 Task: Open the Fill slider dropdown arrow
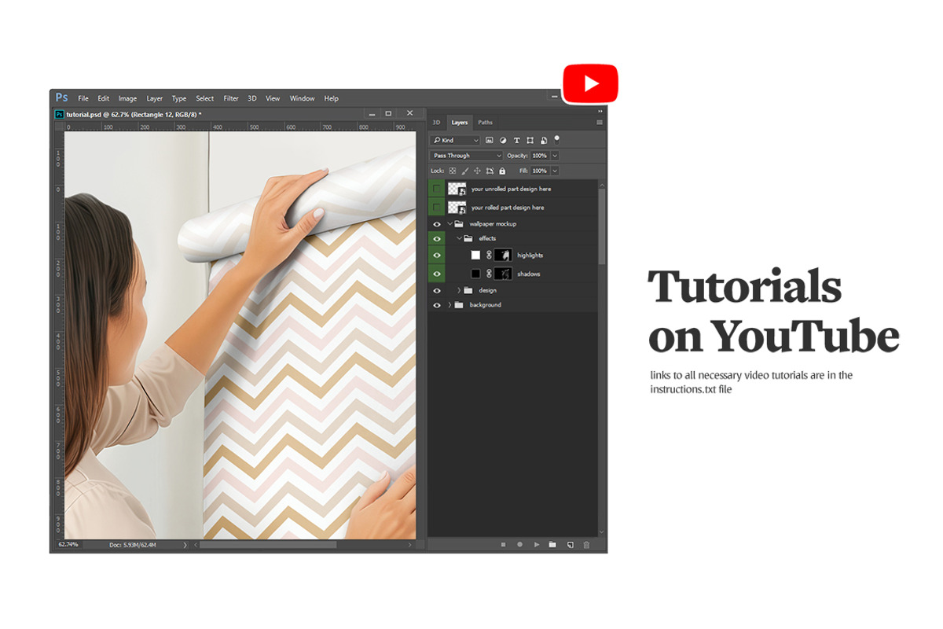pyautogui.click(x=555, y=171)
